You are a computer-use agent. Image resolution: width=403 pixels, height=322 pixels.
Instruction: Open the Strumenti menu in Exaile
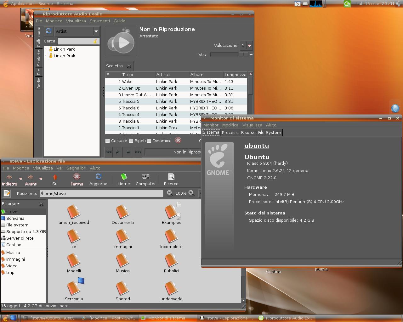(x=99, y=21)
